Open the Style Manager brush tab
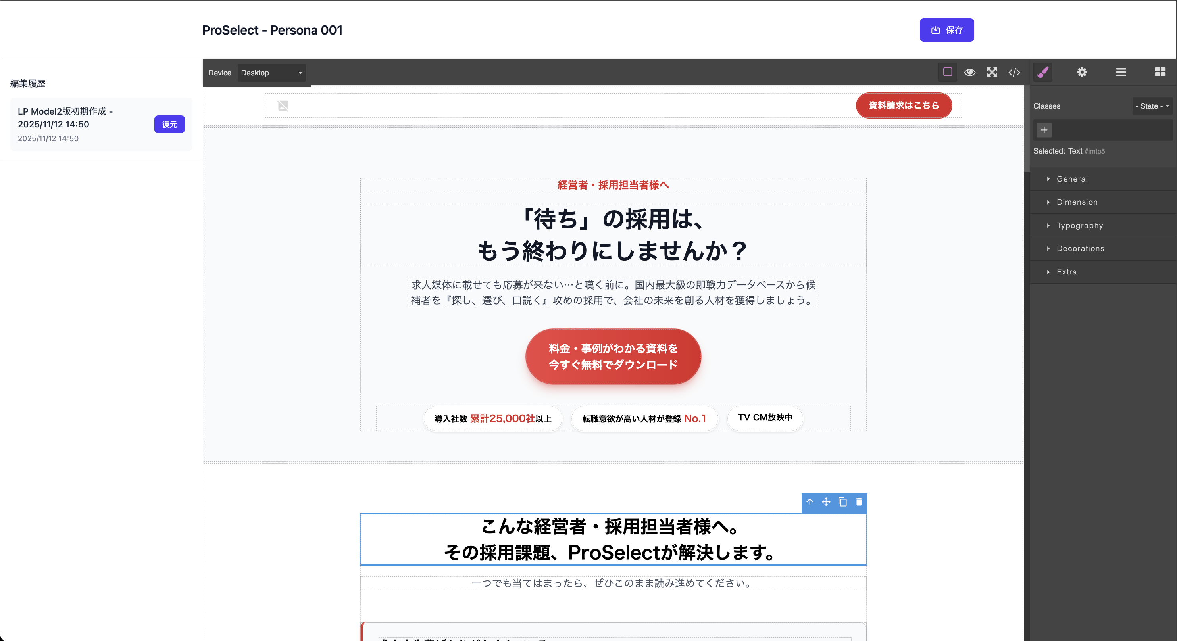This screenshot has height=641, width=1177. (1042, 72)
